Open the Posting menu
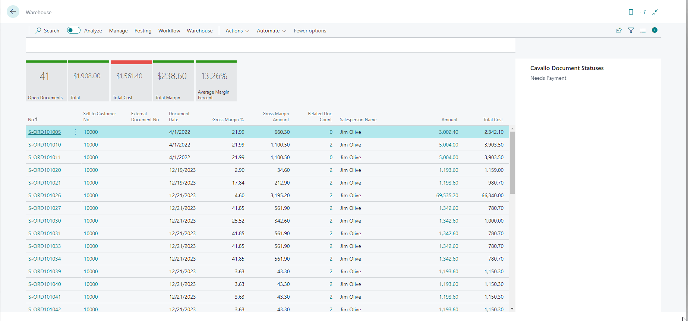Viewport: 688px width, 321px height. click(x=143, y=31)
